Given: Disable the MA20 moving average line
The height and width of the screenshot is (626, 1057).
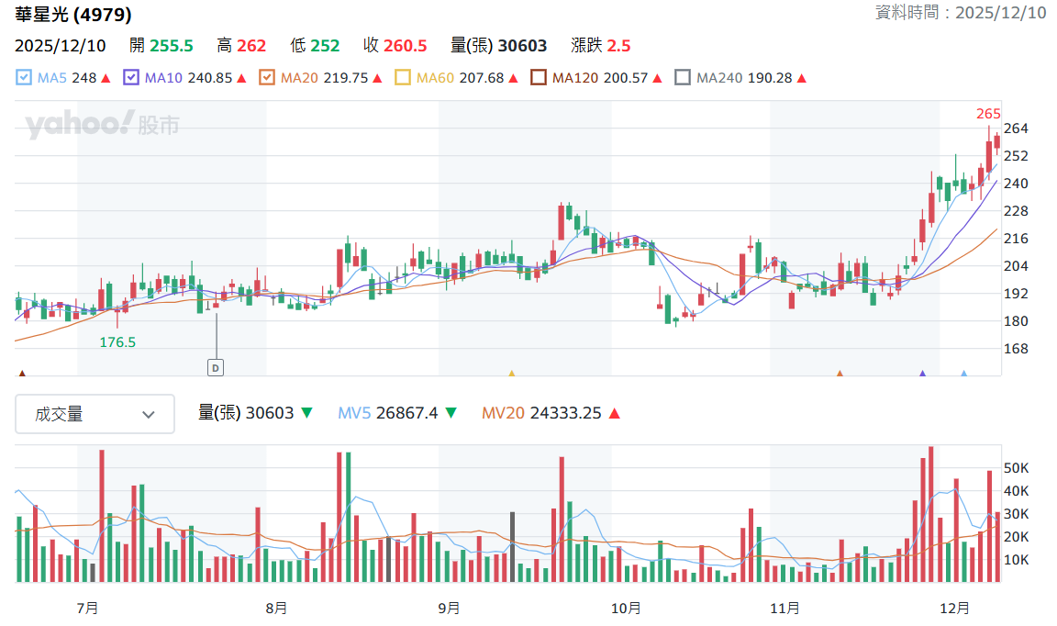Looking at the screenshot, I should [x=267, y=78].
